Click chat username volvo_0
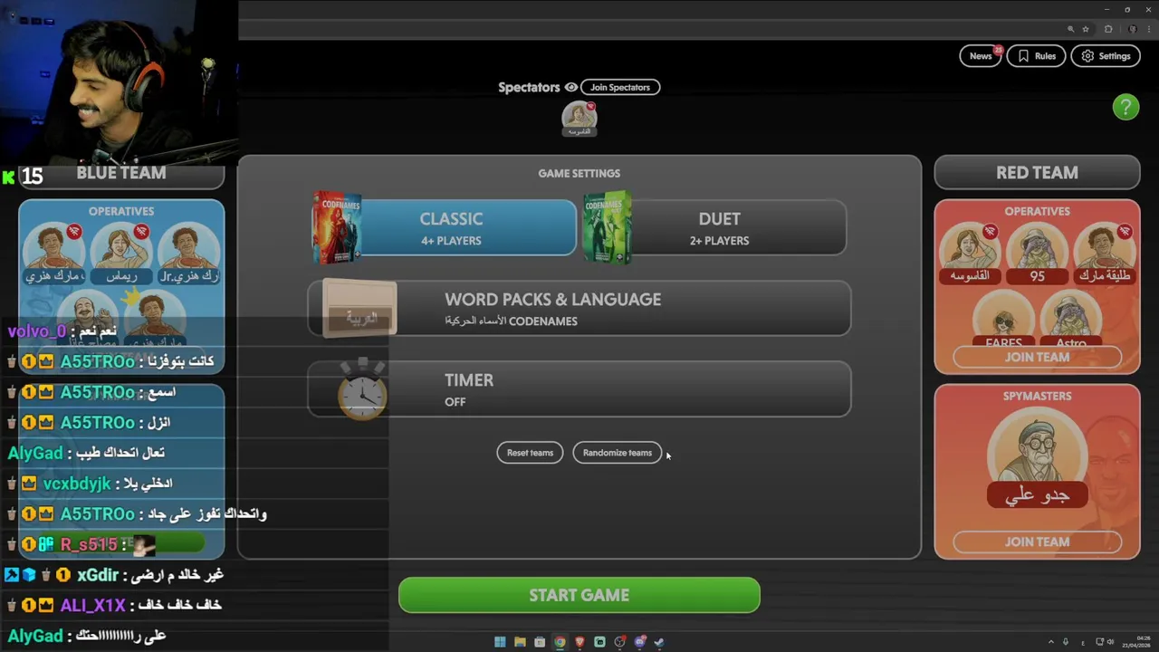The image size is (1159, 652). [37, 331]
